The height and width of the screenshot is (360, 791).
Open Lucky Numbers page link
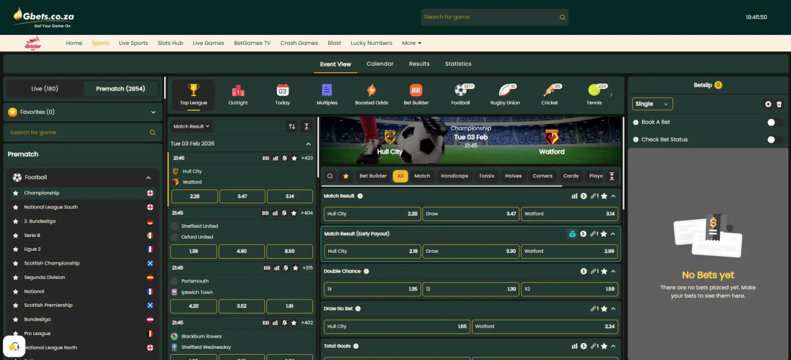[371, 43]
